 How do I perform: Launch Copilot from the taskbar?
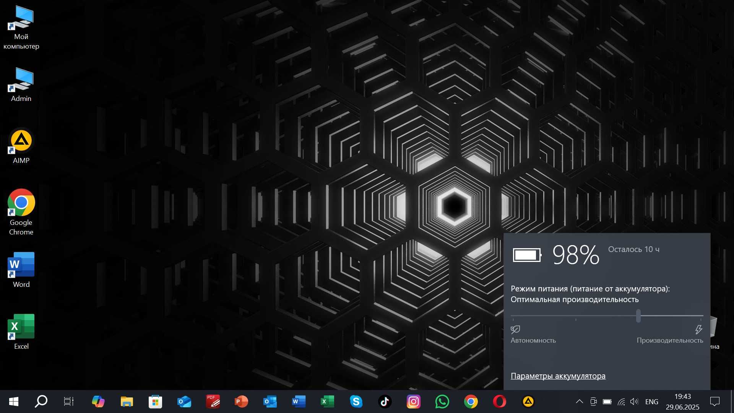point(98,402)
